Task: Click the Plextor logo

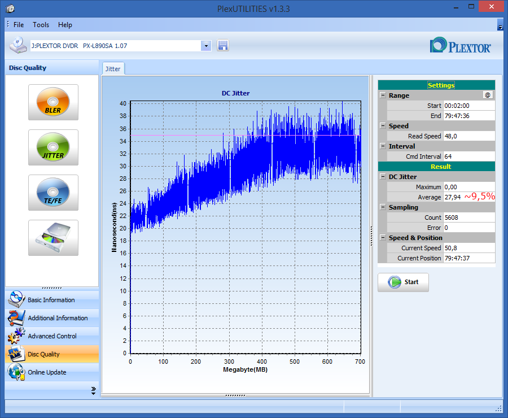Action: pyautogui.click(x=461, y=45)
